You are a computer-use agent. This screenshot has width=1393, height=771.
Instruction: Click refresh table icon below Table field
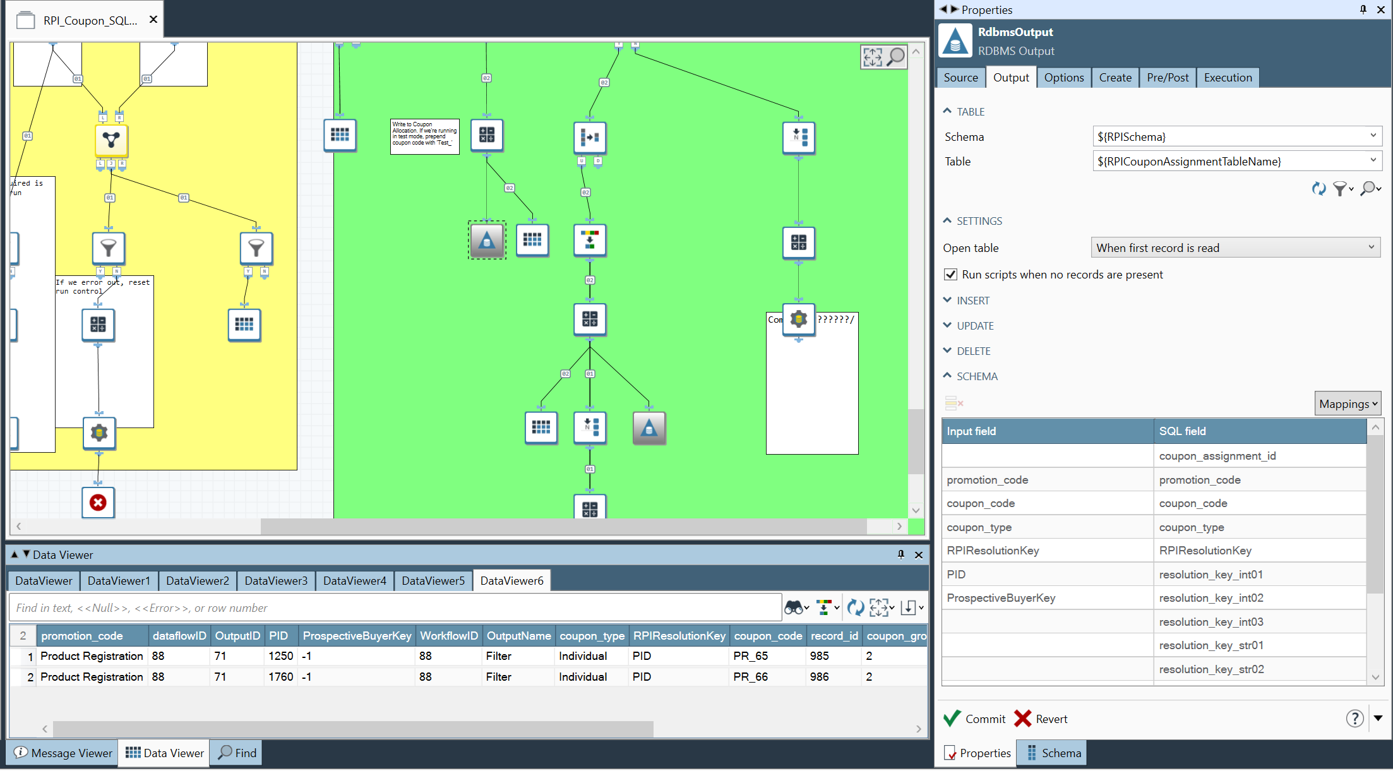click(x=1318, y=188)
